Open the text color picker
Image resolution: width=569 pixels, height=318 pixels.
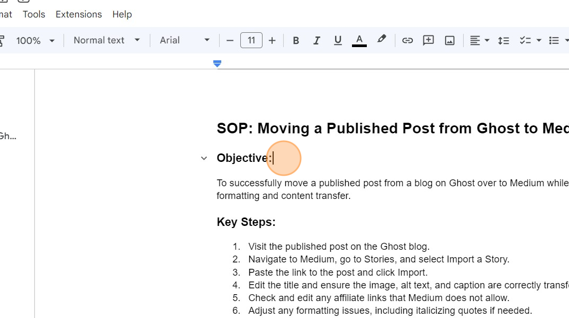(359, 40)
